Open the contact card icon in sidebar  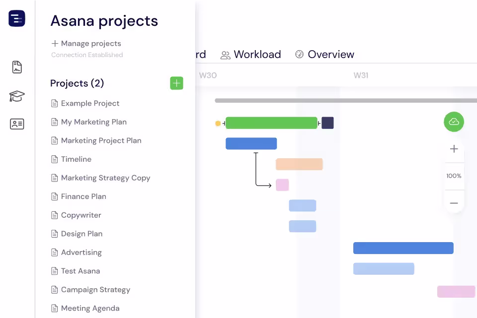point(17,124)
